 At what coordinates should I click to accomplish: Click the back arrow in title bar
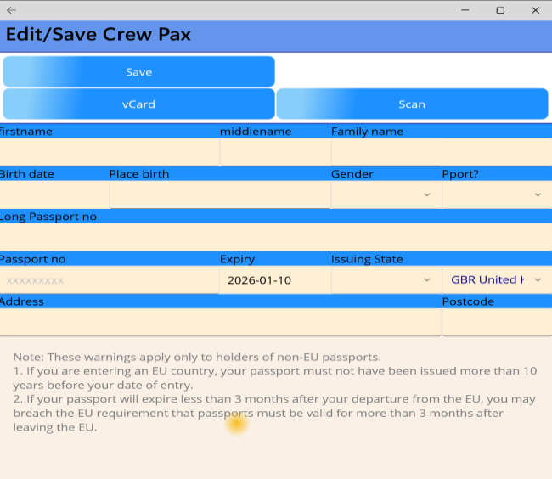(11, 10)
